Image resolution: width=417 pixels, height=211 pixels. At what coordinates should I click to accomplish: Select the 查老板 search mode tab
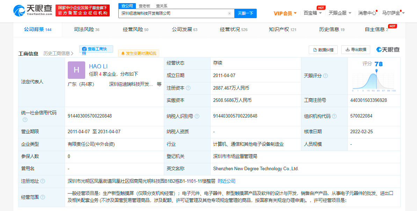(144, 6)
